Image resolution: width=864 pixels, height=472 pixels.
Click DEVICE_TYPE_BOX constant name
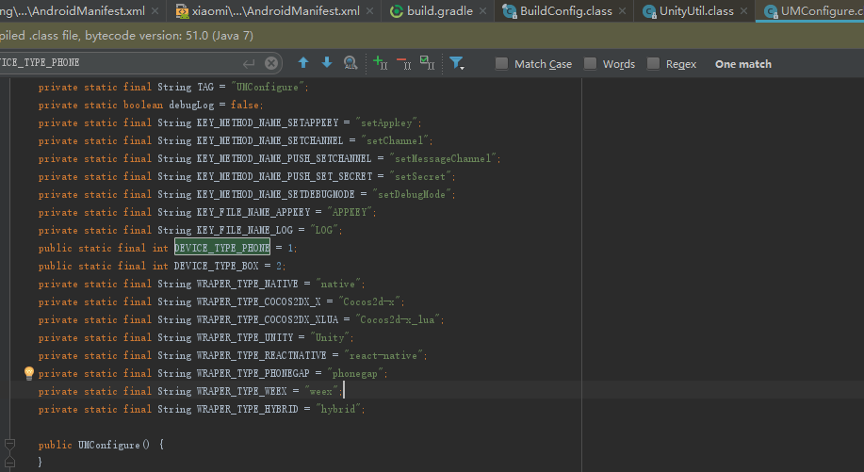pos(216,266)
